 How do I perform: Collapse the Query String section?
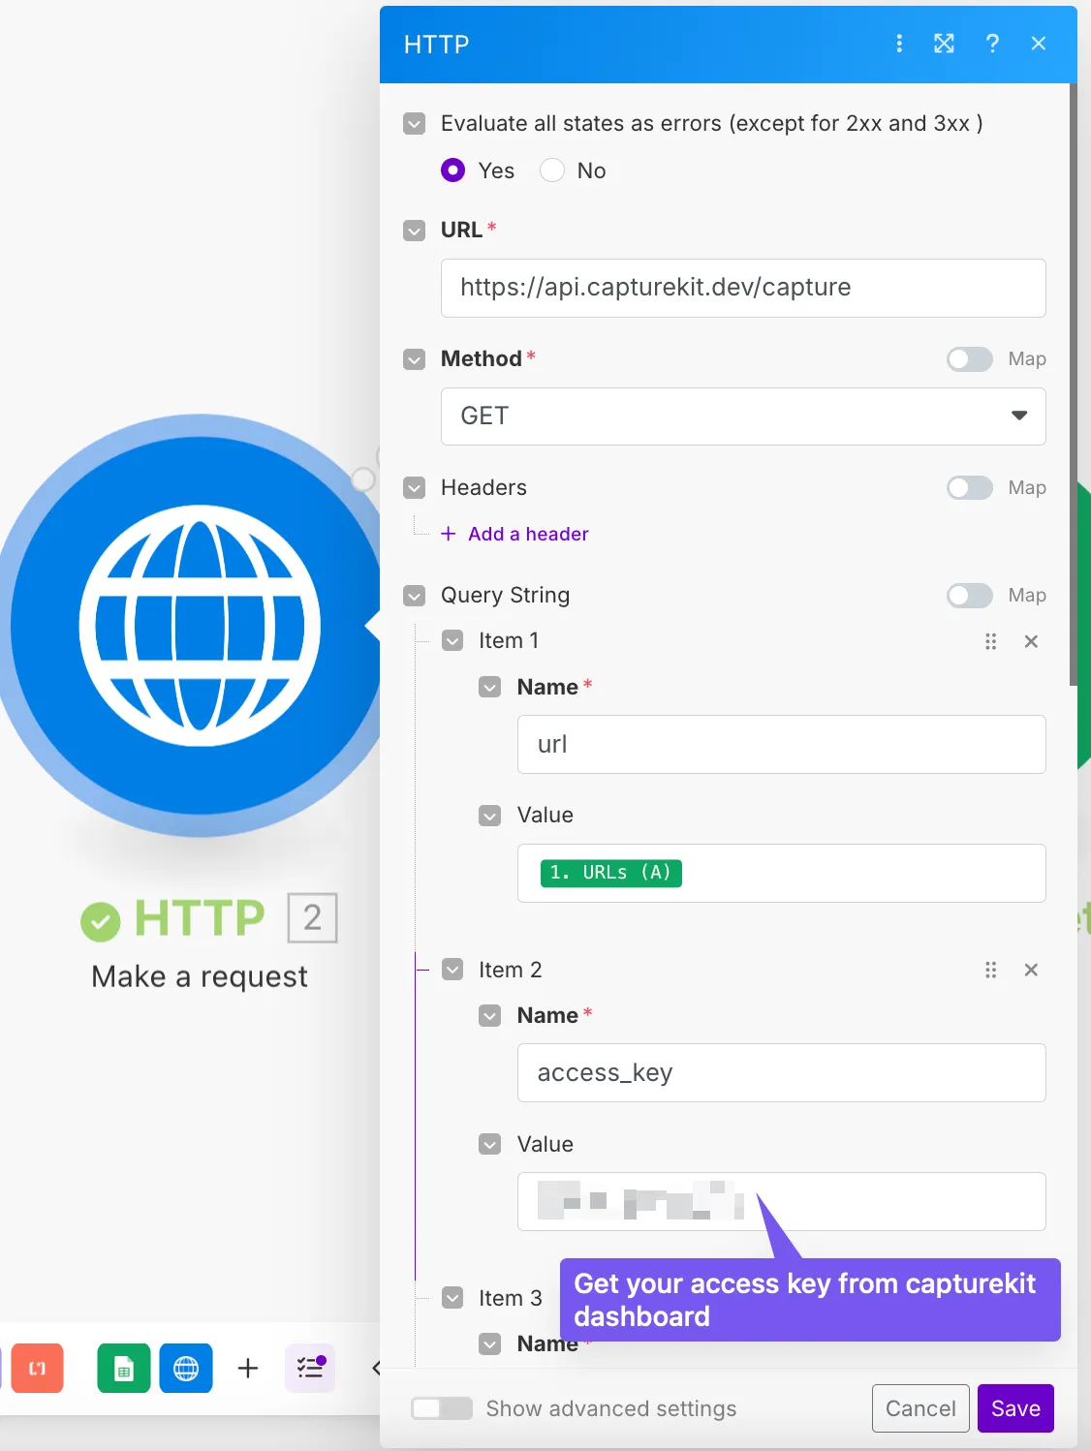pos(415,596)
